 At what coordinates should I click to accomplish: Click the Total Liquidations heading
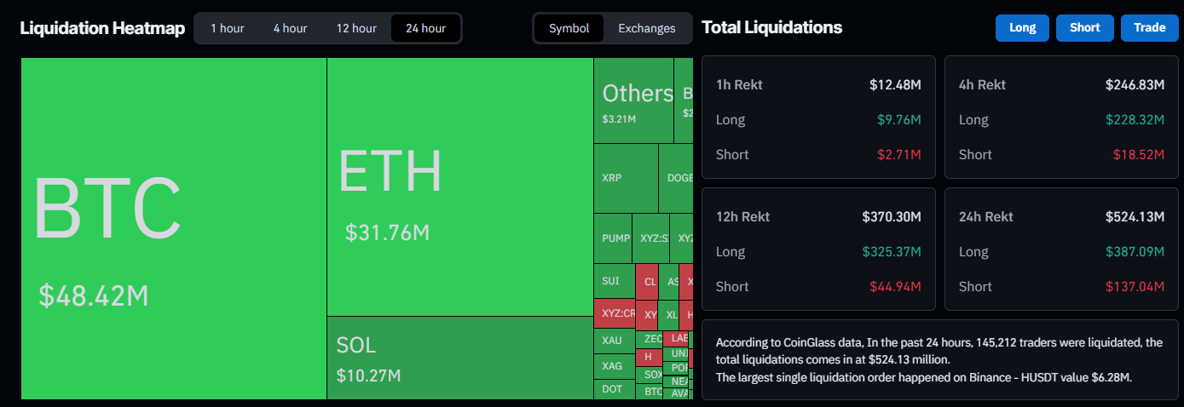click(x=771, y=27)
